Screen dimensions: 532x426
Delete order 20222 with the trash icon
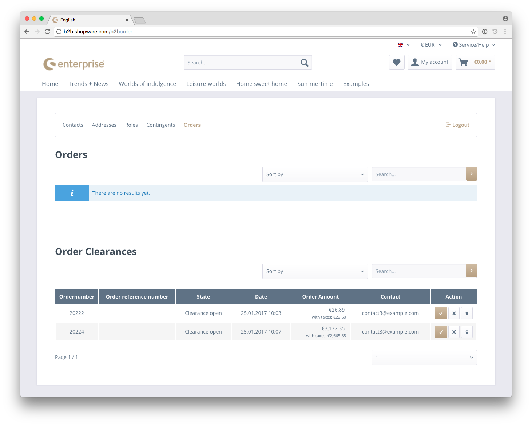click(x=467, y=313)
